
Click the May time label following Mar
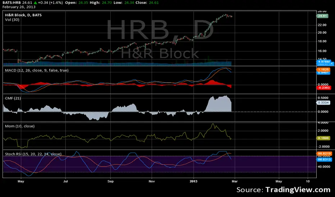[279, 182]
